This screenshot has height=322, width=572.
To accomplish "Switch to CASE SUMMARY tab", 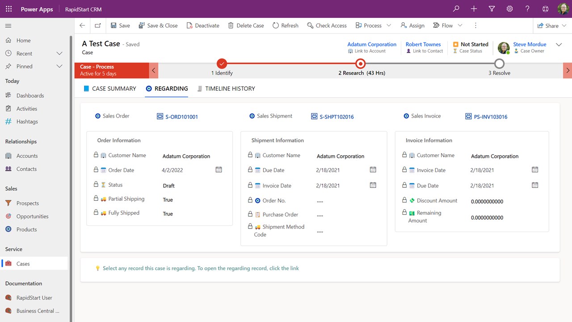I will [109, 89].
